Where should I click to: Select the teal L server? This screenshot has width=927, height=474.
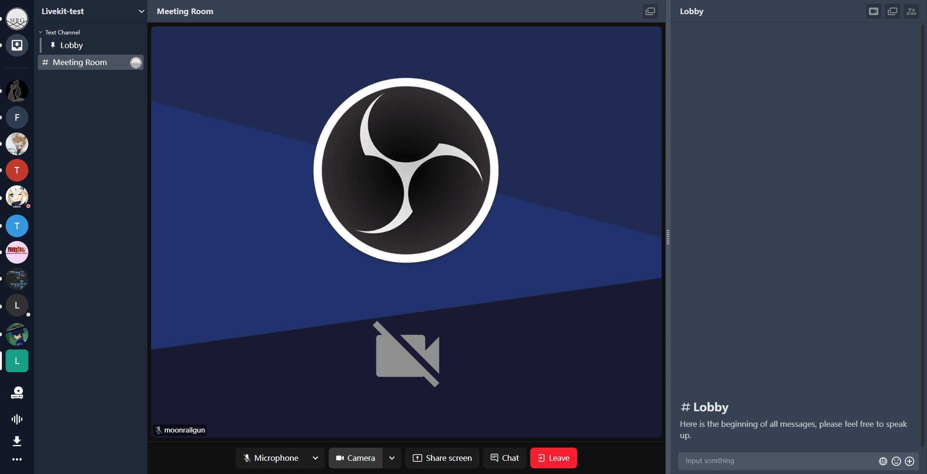point(17,361)
